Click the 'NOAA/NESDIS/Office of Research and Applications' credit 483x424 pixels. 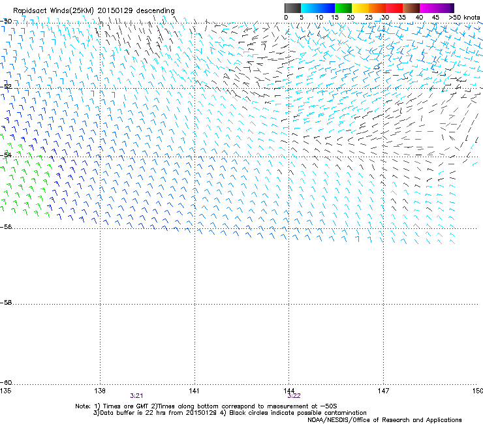tap(384, 420)
